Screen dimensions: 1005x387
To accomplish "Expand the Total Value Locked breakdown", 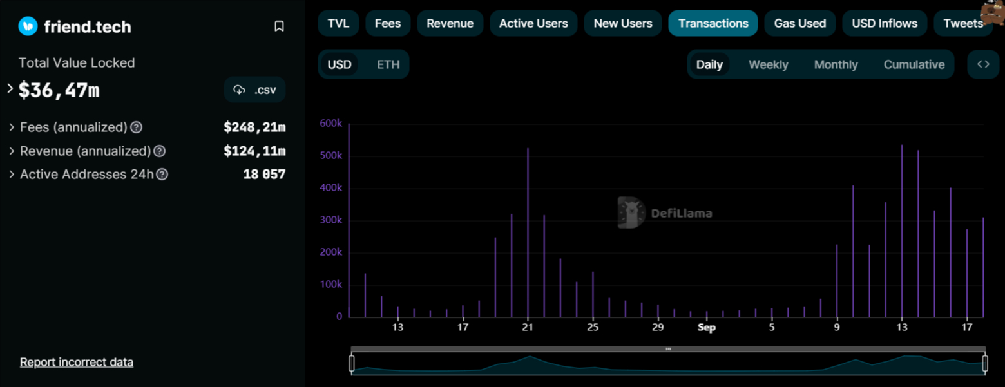I will [x=10, y=89].
